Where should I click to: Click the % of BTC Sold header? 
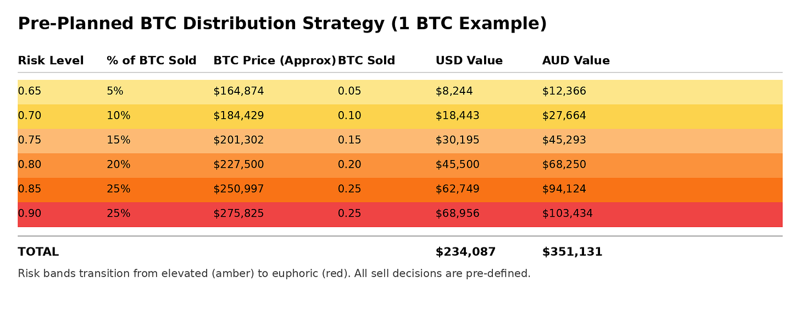[152, 60]
